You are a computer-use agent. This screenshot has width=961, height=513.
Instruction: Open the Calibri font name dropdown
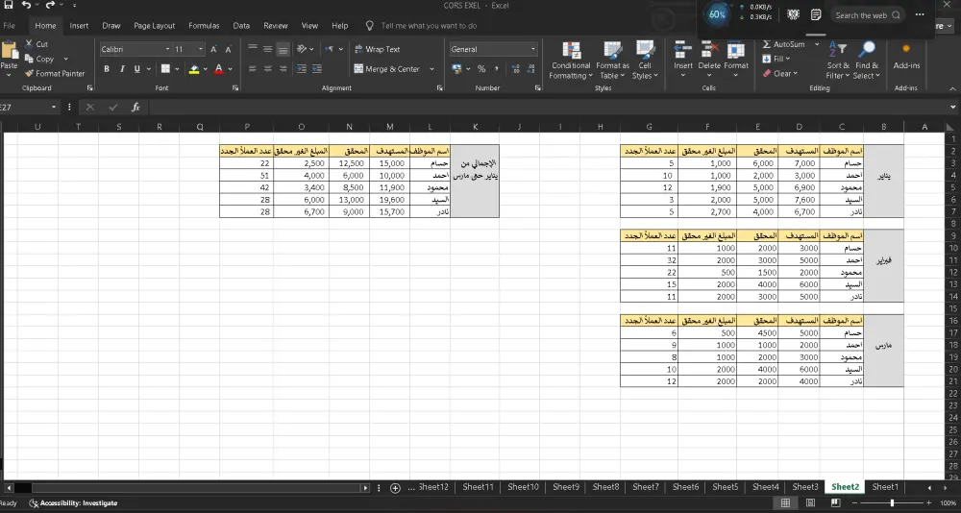167,49
